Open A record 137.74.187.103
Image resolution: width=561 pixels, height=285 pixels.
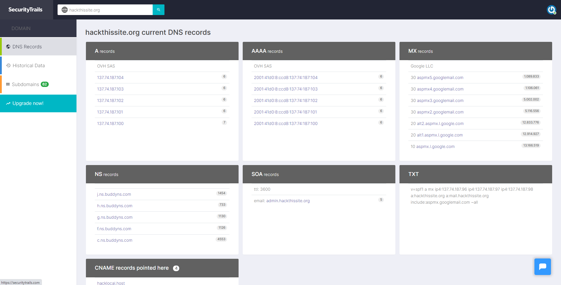pyautogui.click(x=110, y=89)
